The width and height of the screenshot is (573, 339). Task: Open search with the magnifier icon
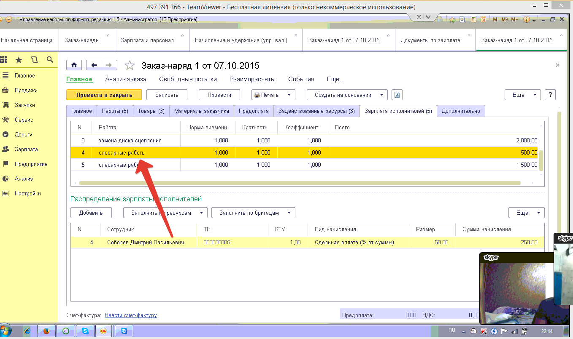(x=50, y=60)
